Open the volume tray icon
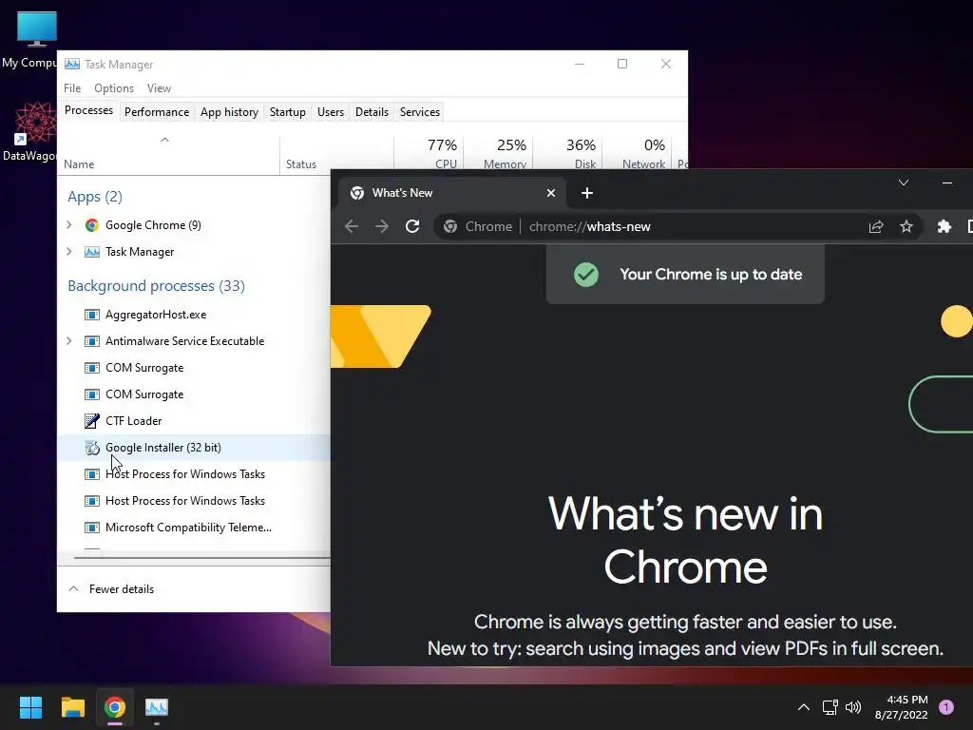 pyautogui.click(x=853, y=707)
